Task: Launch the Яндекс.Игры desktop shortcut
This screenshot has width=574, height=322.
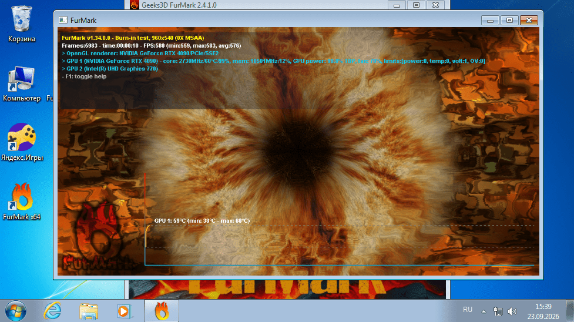Action: point(22,142)
